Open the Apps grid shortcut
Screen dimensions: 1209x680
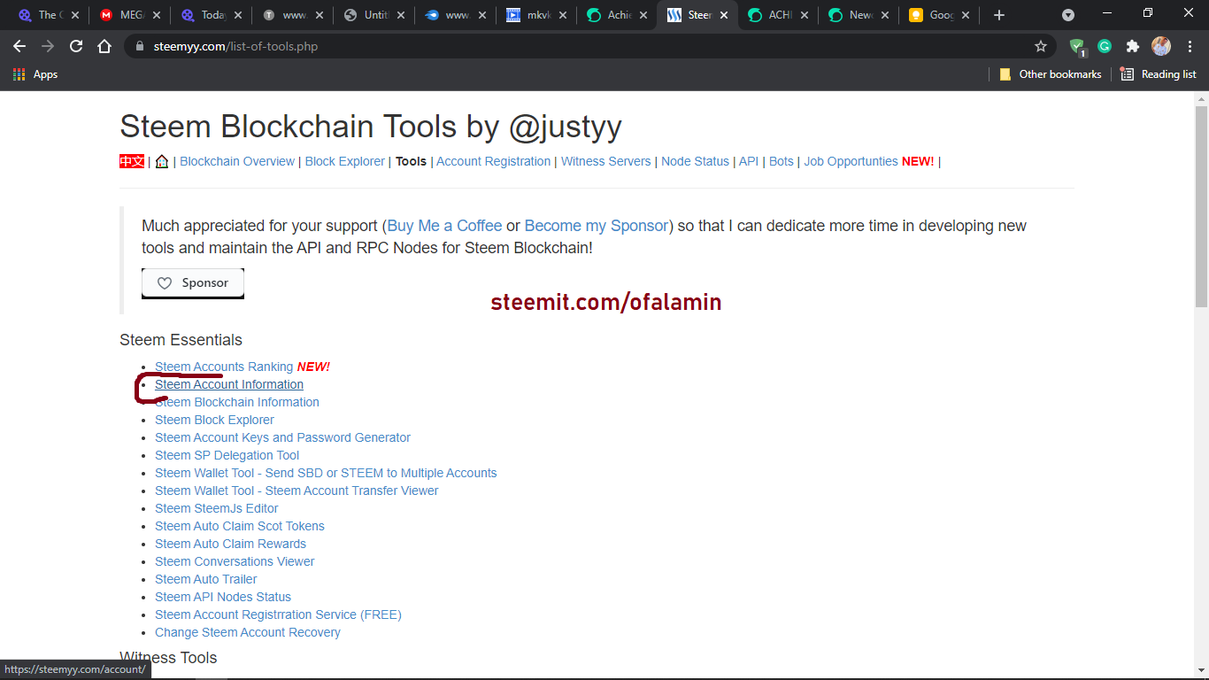(x=35, y=74)
